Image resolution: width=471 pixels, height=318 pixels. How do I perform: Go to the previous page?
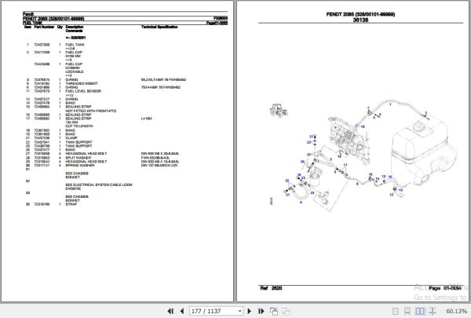pos(182,311)
